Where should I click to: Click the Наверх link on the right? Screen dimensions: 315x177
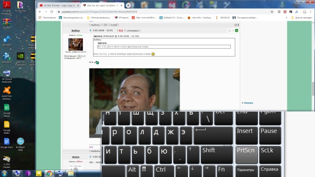[248, 103]
